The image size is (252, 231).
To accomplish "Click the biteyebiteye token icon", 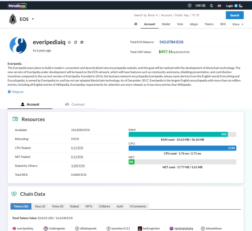I will click(x=203, y=228).
